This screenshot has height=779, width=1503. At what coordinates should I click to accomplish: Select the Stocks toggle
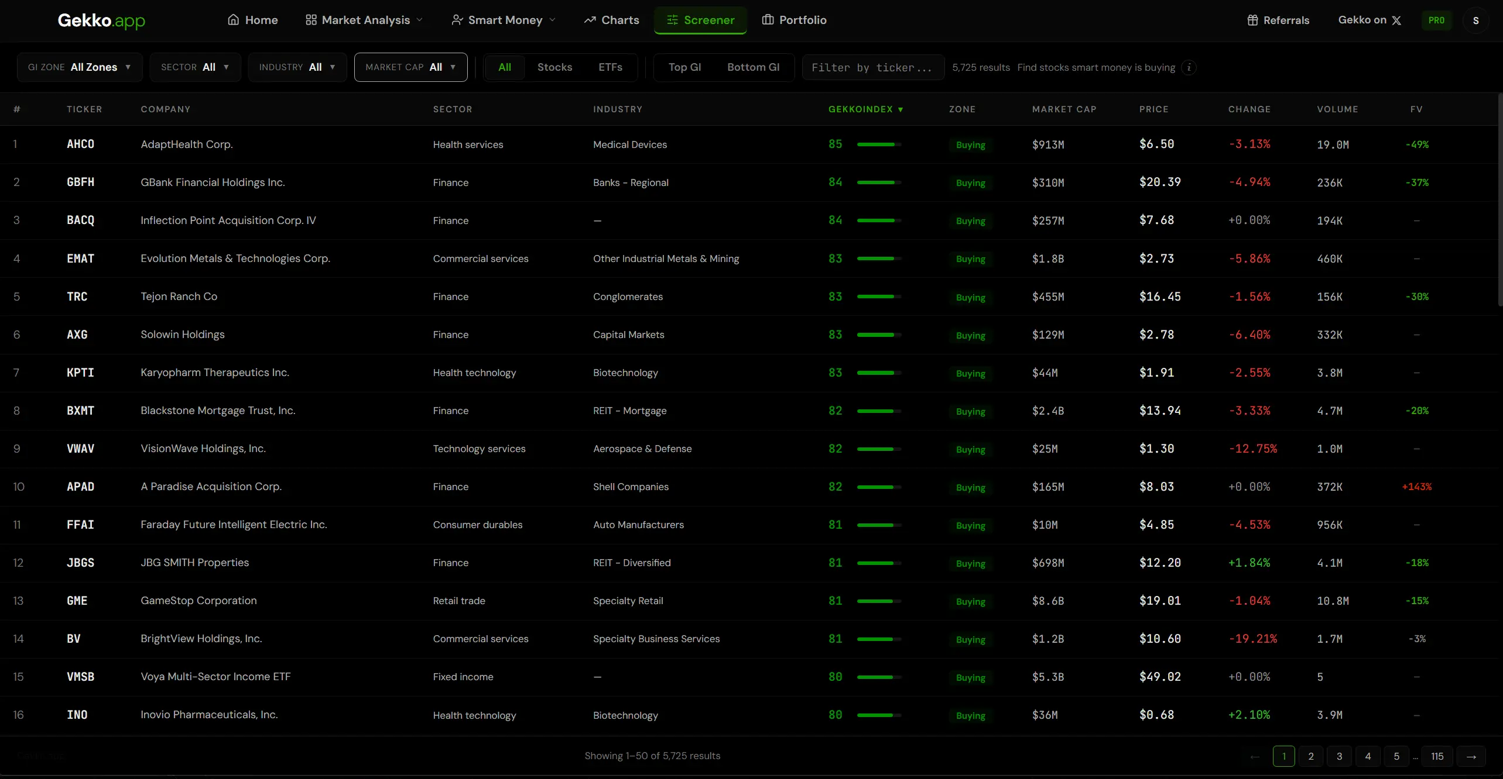click(x=555, y=67)
